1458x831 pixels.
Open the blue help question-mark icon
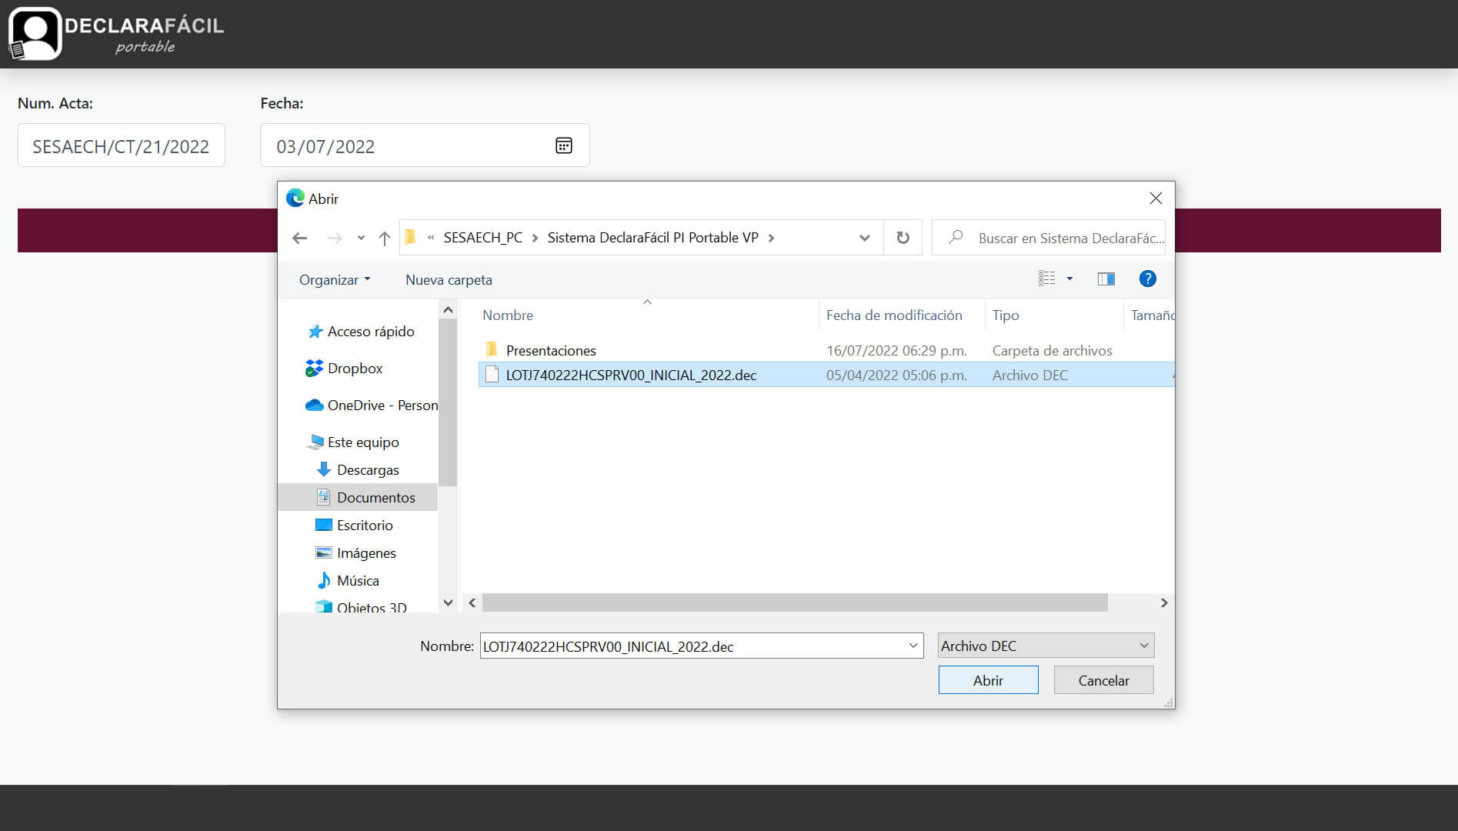[x=1147, y=279]
